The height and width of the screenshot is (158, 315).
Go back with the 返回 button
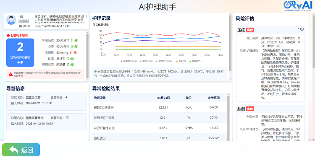21,150
